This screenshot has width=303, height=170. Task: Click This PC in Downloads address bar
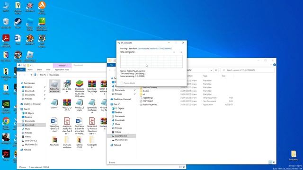pyautogui.click(x=43, y=75)
